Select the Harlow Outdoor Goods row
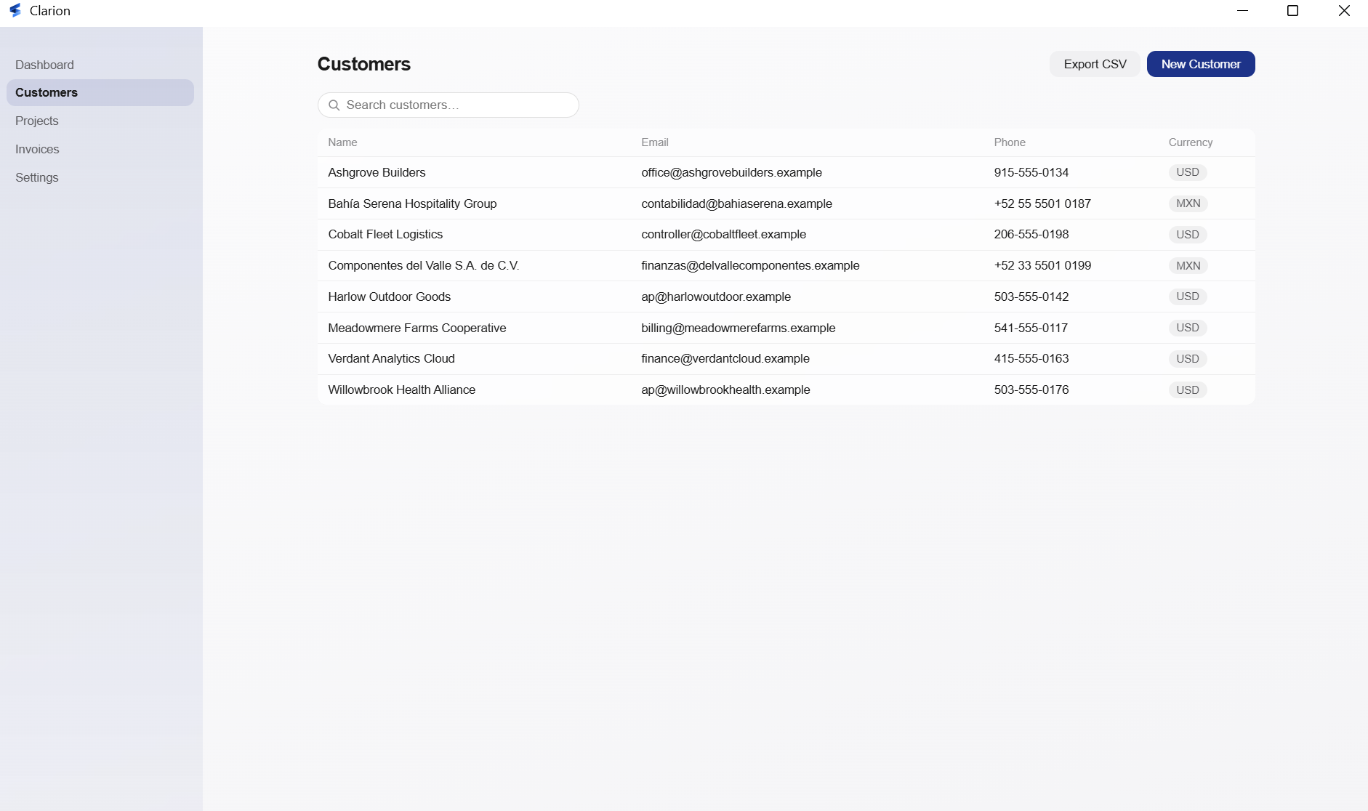 (786, 296)
